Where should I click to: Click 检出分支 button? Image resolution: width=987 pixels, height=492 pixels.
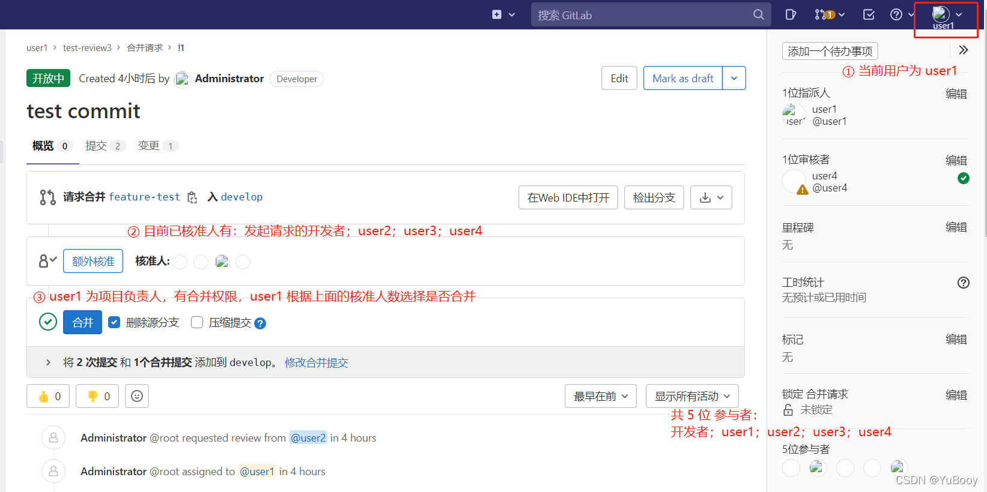(654, 197)
